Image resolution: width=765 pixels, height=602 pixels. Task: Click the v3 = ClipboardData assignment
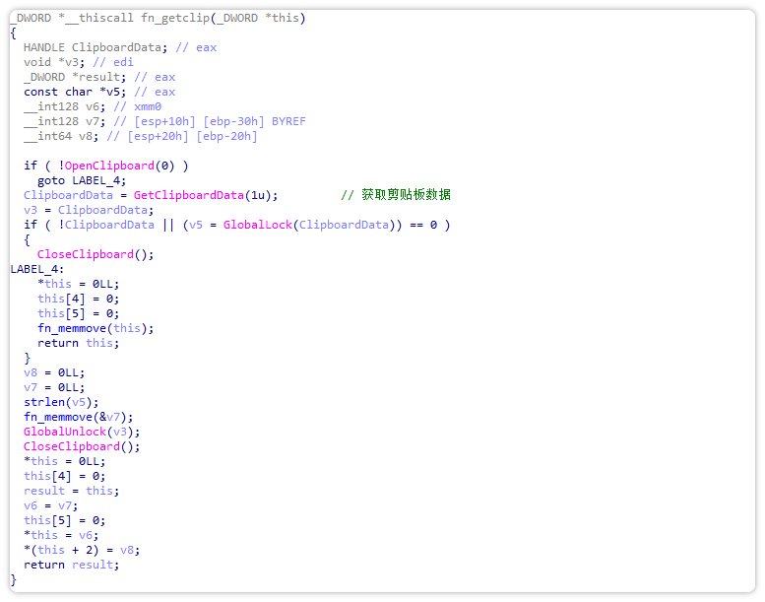(x=88, y=210)
